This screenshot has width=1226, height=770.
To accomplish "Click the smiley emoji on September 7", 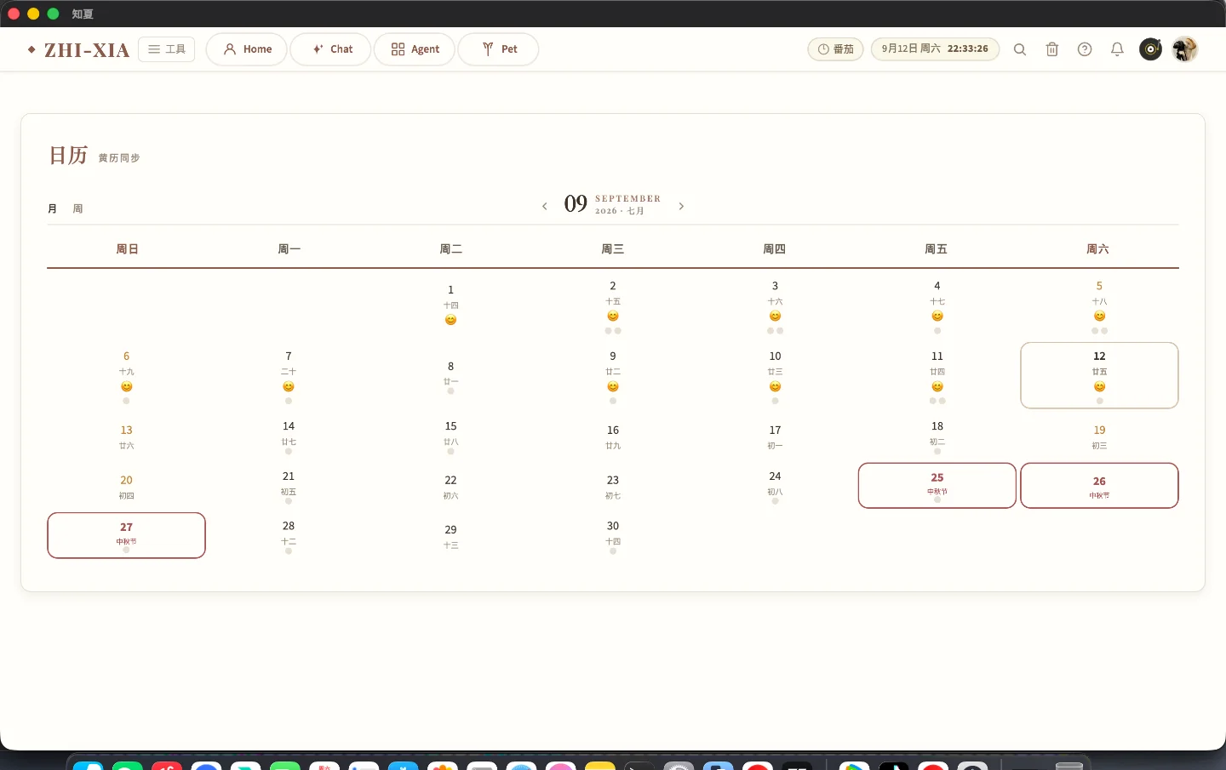I will (x=289, y=386).
